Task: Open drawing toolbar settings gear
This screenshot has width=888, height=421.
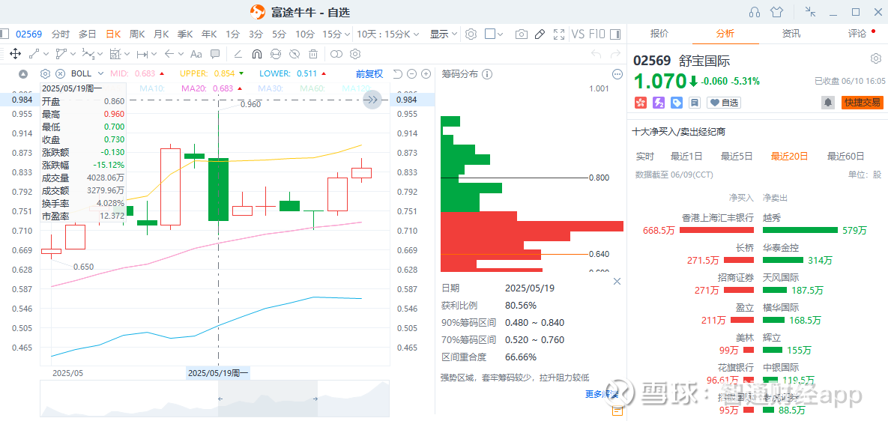Action: click(355, 55)
